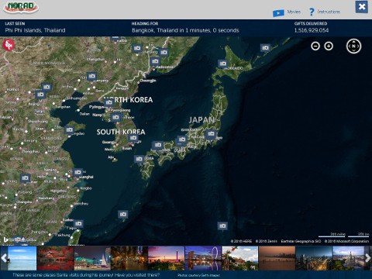Open the camera marker at Shanghai

pyautogui.click(x=77, y=172)
